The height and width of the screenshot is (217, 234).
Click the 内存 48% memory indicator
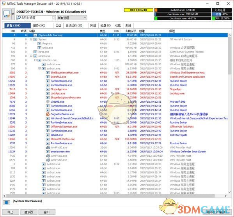[222, 14]
